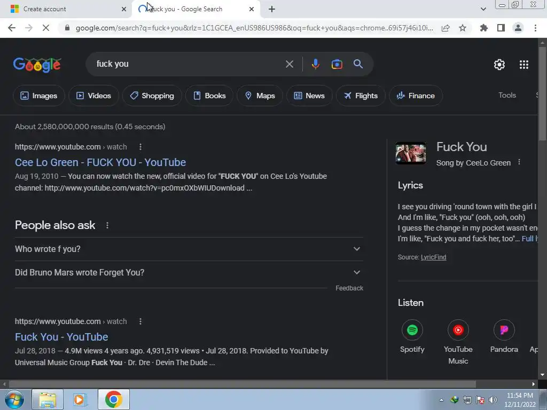Click inside the Google search input field

[189, 64]
